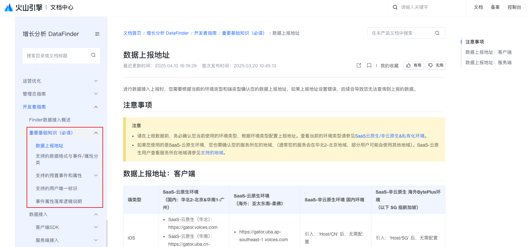Select 数据上报地址 in sidebar
The image size is (528, 247).
tap(50, 146)
